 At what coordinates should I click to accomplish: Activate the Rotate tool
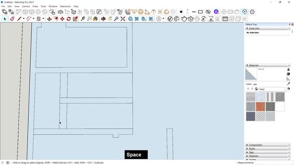click(x=68, y=19)
